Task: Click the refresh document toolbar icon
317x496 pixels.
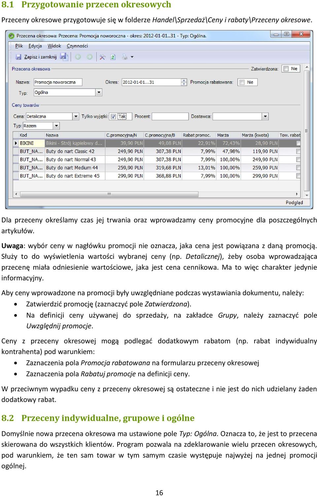Action: pyautogui.click(x=113, y=57)
